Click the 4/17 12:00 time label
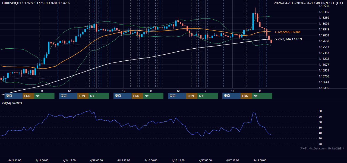Screen dimensions: 347x163 (x=232, y=161)
